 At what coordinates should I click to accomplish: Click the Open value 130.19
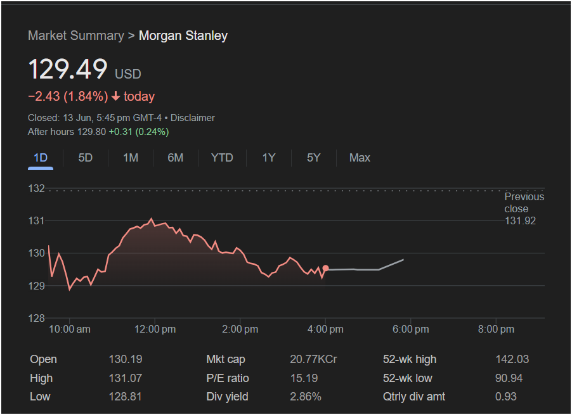[x=126, y=359]
